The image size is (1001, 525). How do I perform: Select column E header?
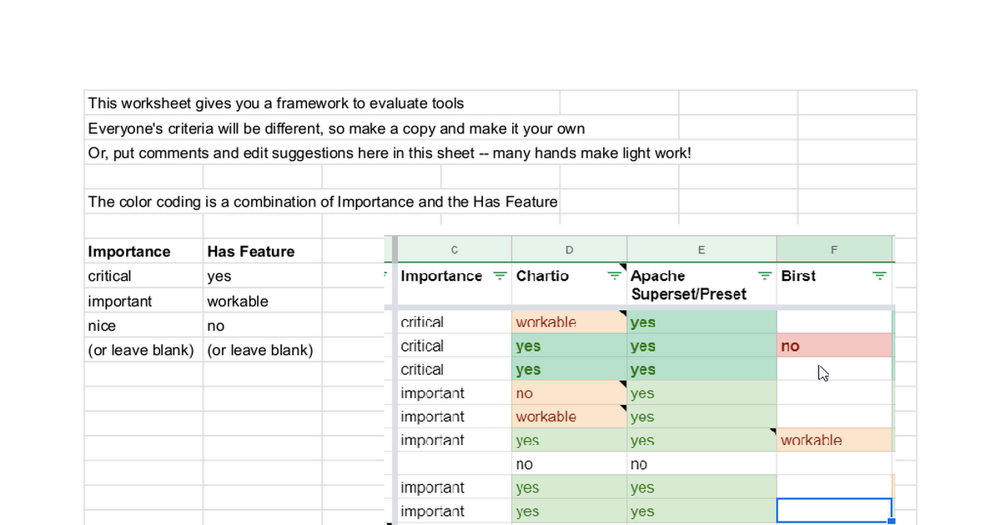click(x=701, y=249)
